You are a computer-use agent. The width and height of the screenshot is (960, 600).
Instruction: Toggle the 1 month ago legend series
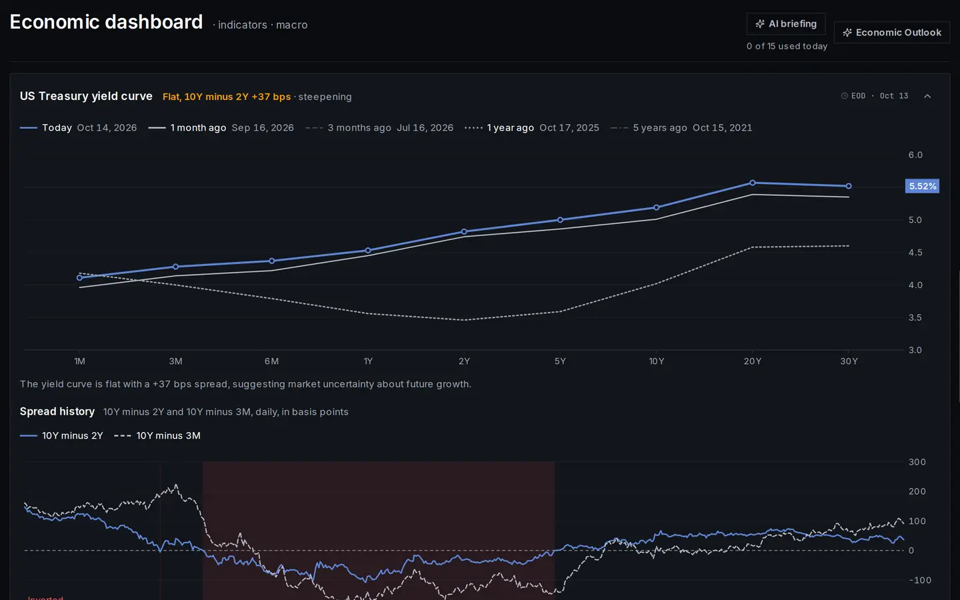(x=221, y=128)
